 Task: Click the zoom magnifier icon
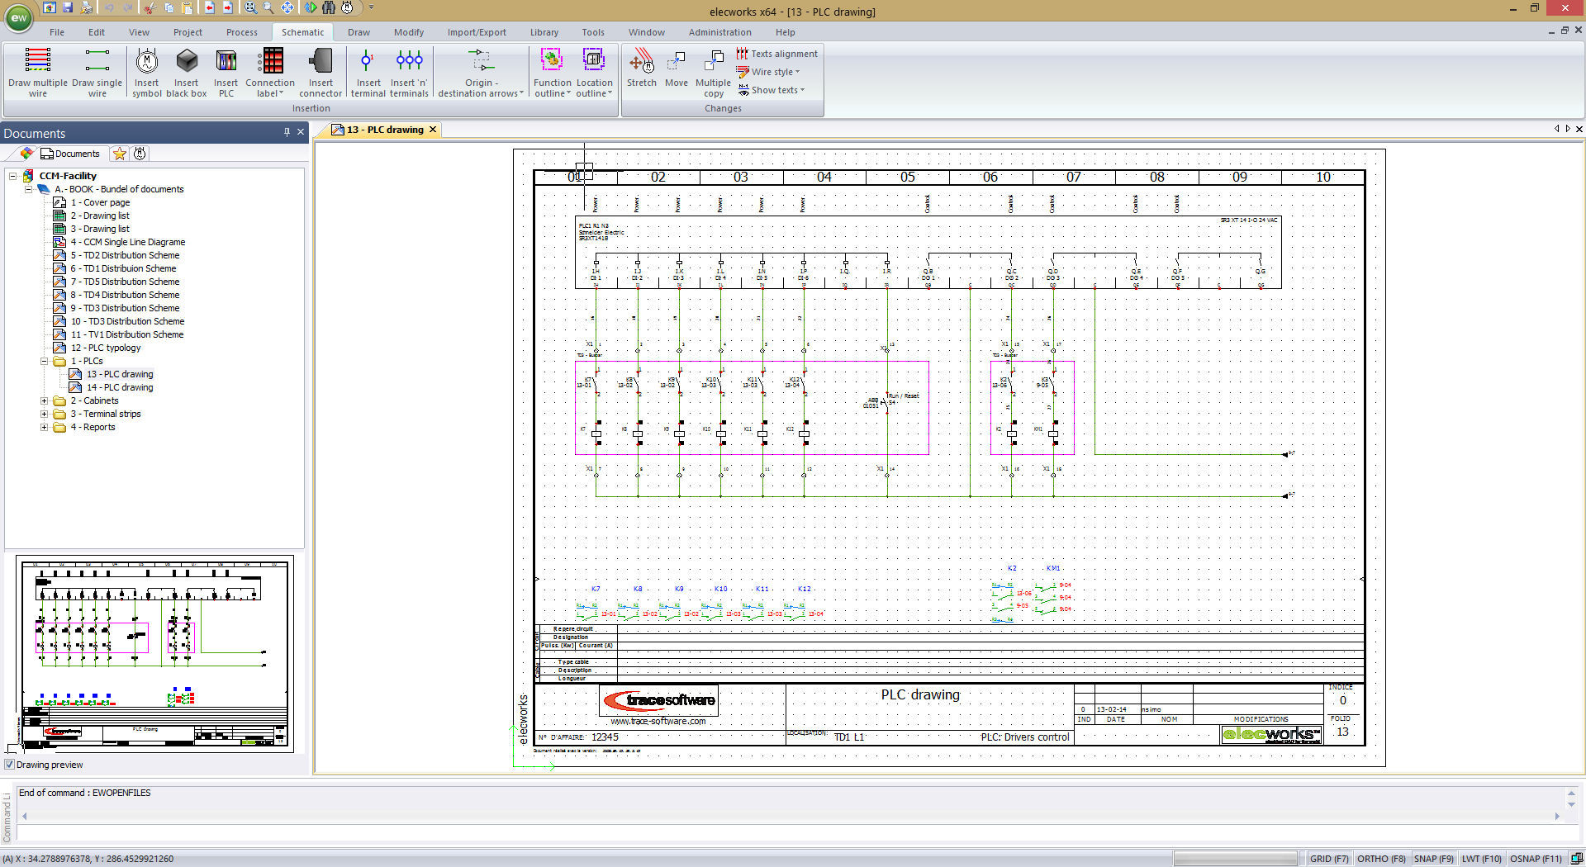268,7
